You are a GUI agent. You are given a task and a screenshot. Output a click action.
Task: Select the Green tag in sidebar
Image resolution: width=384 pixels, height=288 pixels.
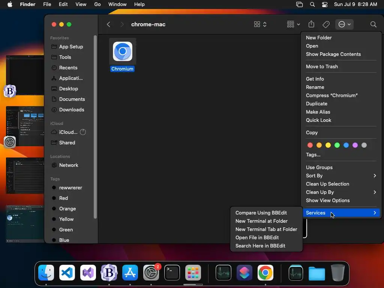(66, 230)
